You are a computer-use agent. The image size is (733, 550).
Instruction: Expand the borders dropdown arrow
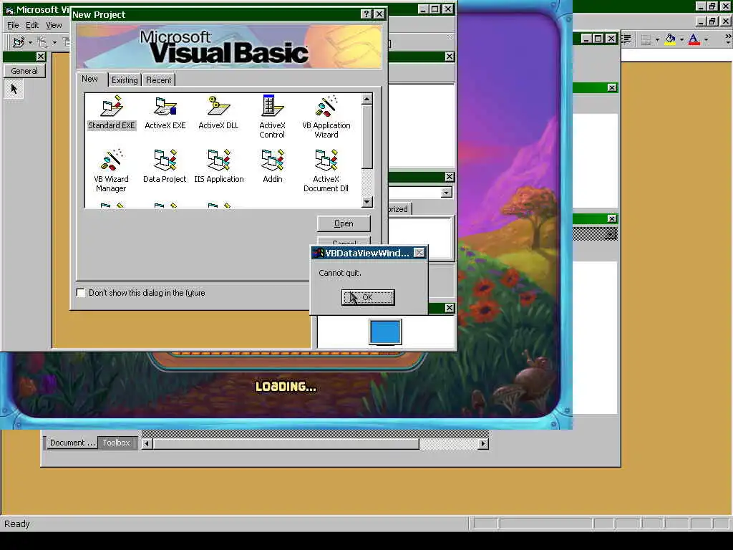657,40
